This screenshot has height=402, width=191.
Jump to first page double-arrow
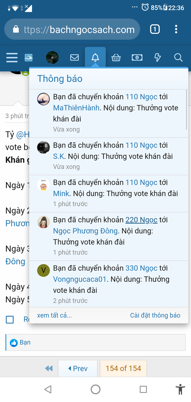pyautogui.click(x=49, y=368)
